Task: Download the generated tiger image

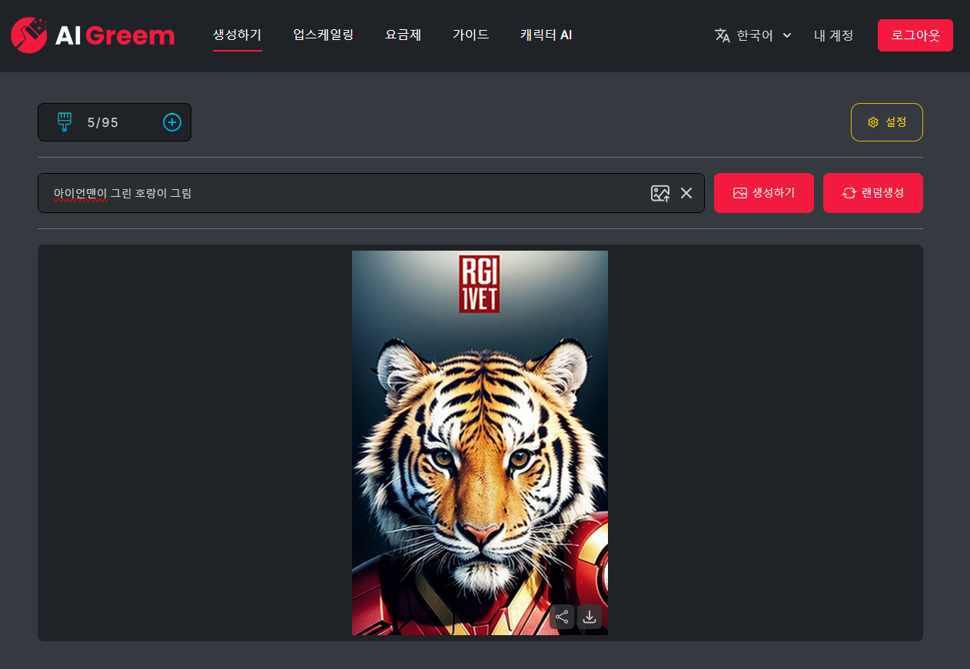Action: 590,617
